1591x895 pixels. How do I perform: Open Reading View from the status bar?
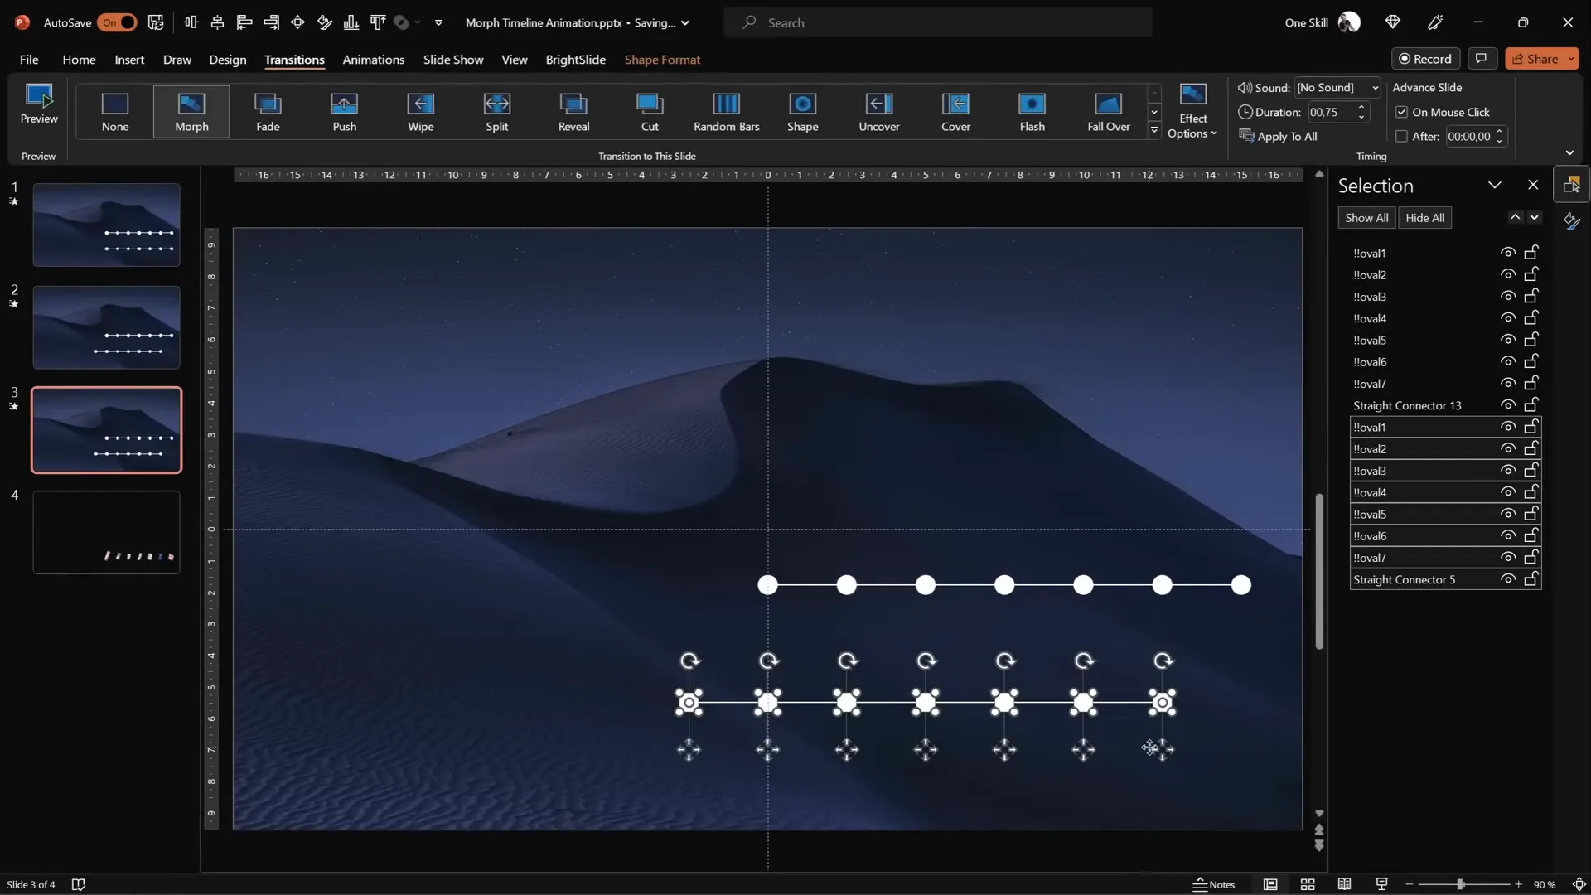click(1344, 884)
